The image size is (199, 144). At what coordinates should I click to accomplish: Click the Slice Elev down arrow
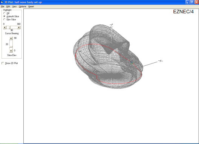[x=11, y=51]
